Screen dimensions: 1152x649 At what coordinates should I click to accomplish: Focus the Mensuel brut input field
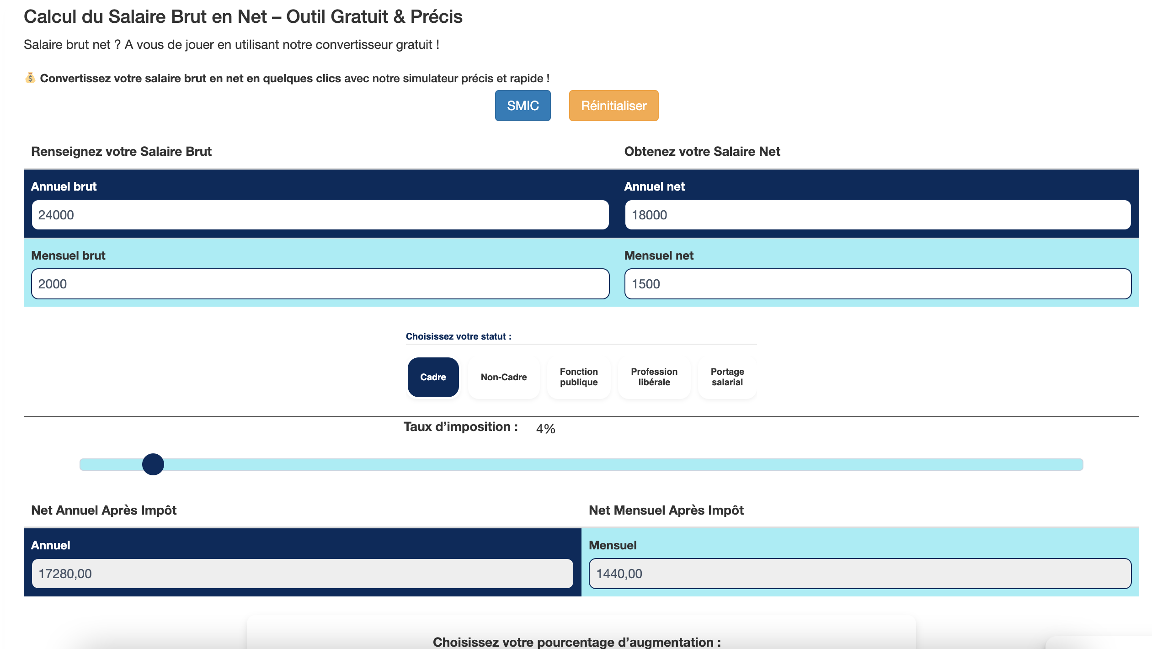320,284
